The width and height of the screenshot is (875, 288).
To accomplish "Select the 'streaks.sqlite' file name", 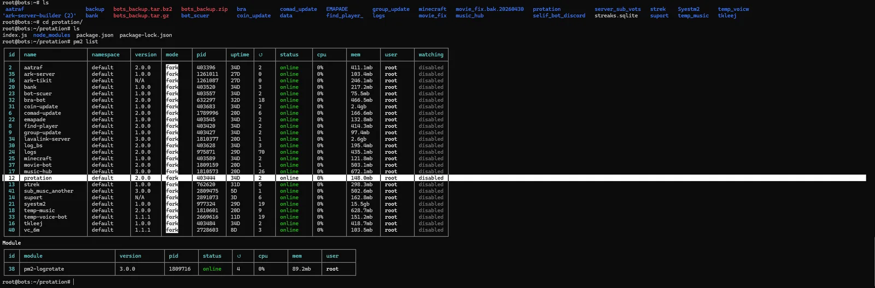I will tap(616, 16).
